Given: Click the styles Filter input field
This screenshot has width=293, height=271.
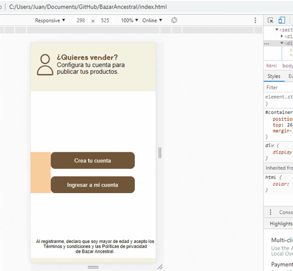Looking at the screenshot, I should (x=279, y=88).
